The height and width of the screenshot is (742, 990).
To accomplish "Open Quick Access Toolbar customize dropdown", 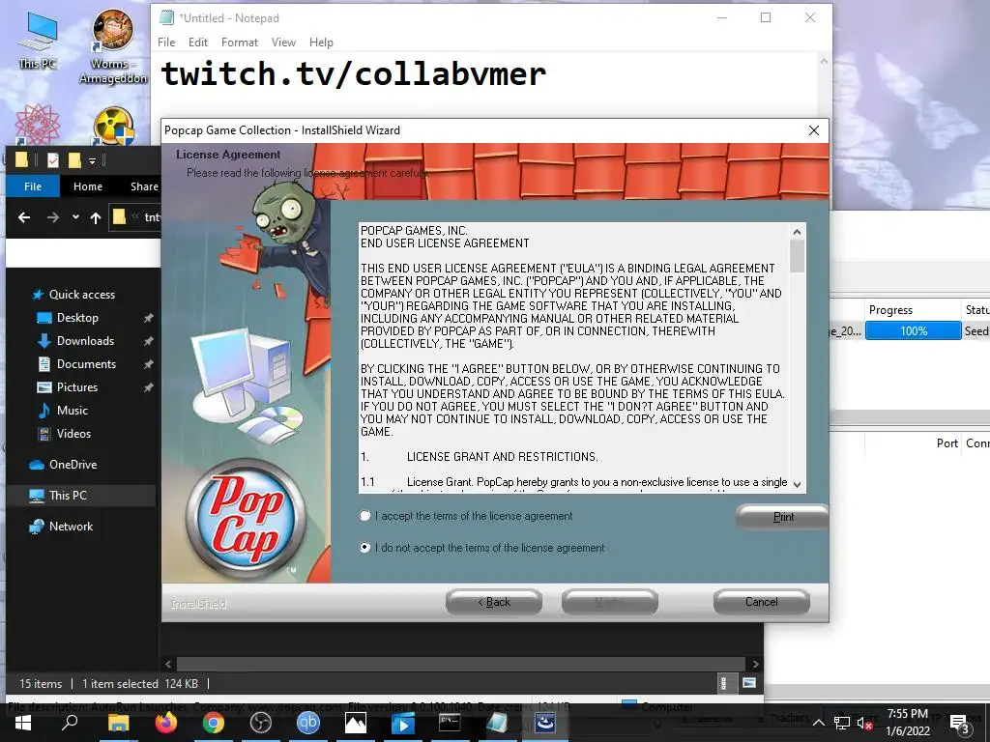I will (x=92, y=161).
